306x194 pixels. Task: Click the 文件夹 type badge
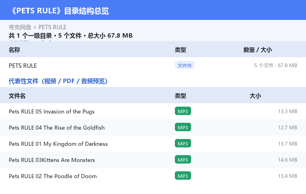click(x=185, y=65)
